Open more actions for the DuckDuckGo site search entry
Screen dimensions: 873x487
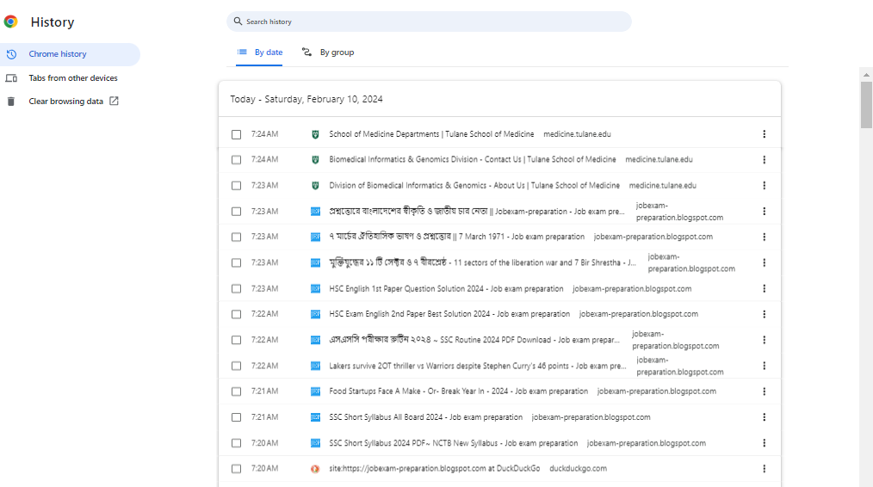point(764,469)
